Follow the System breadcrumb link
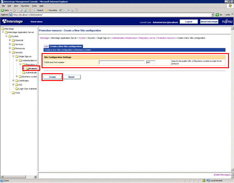The width and height of the screenshot is (234, 183). point(82,38)
